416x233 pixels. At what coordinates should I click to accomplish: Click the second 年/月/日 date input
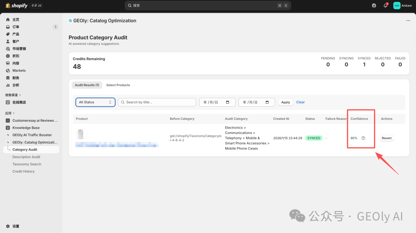pos(257,102)
